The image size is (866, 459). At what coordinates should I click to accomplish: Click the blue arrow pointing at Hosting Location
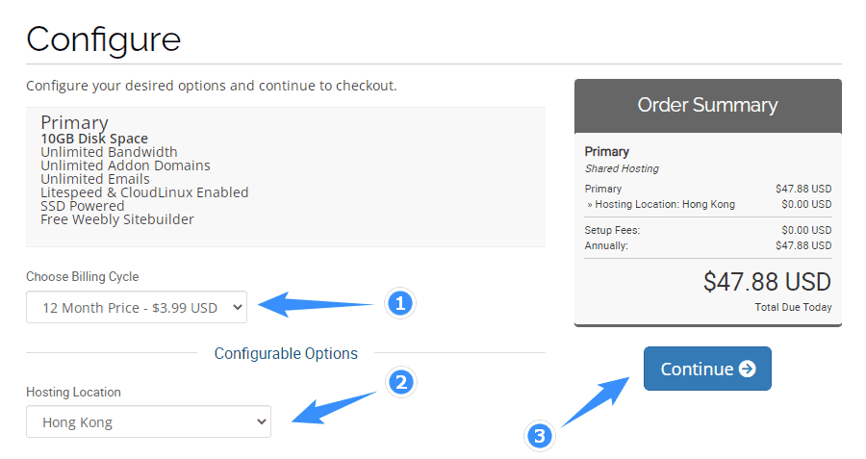click(x=334, y=408)
